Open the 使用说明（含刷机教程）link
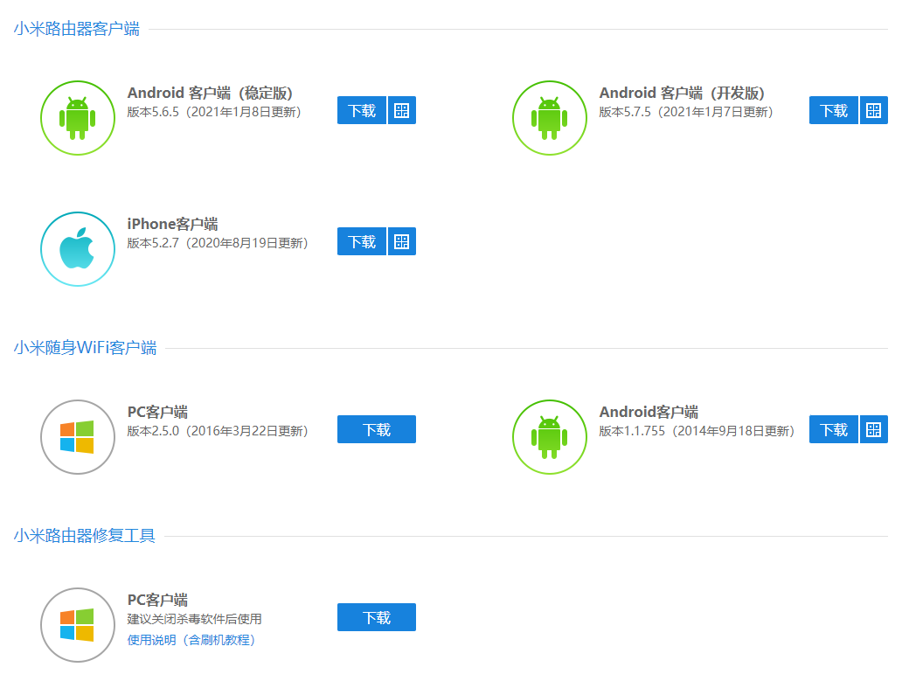Image resolution: width=909 pixels, height=695 pixels. point(192,640)
